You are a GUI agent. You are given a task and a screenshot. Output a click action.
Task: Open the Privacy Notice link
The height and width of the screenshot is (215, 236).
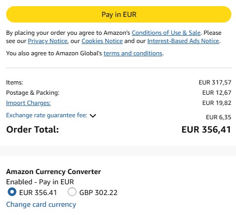tap(48, 41)
